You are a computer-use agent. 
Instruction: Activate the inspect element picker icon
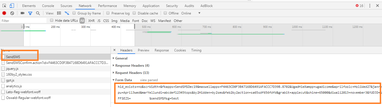[4, 6]
